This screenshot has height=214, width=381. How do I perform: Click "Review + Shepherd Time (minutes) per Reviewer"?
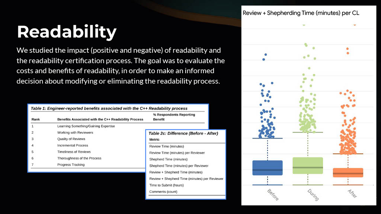click(x=186, y=179)
